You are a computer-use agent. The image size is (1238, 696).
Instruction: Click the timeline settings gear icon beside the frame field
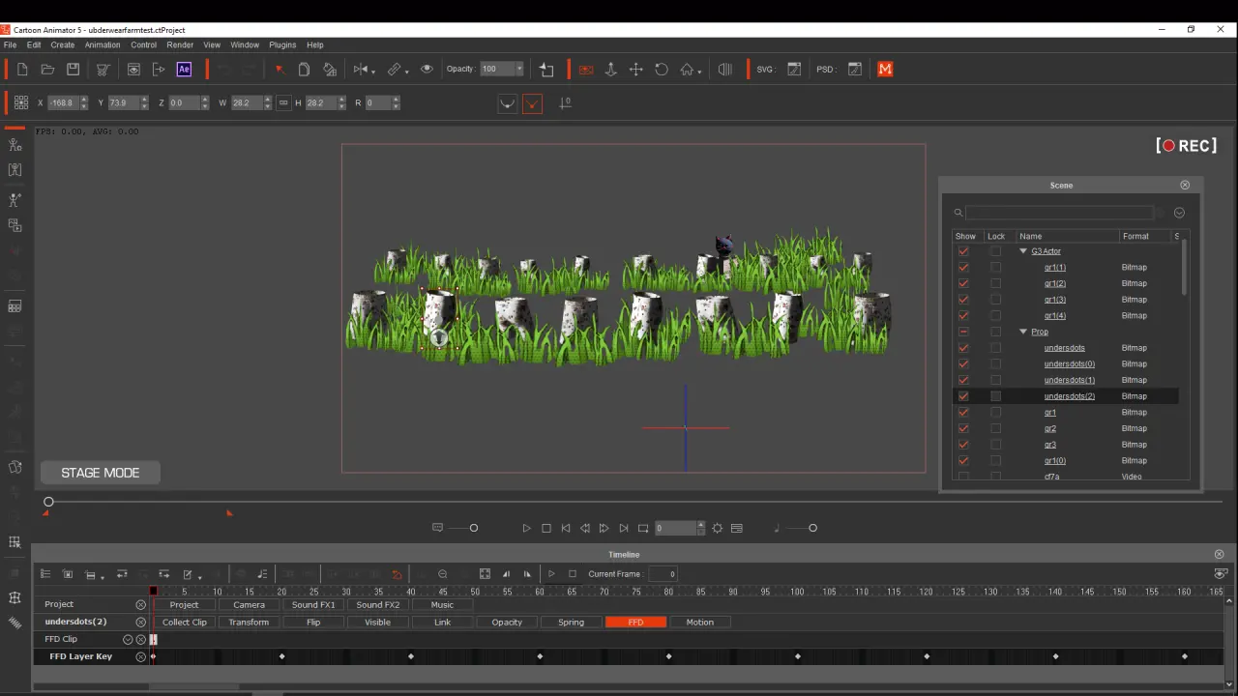point(717,528)
